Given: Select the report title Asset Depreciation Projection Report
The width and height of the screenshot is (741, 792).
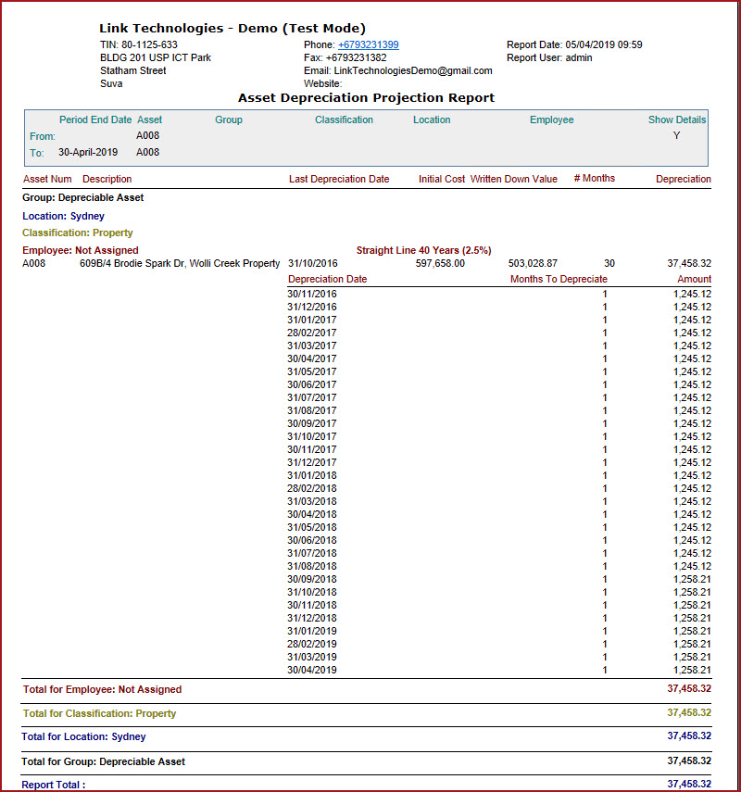Looking at the screenshot, I should point(366,97).
